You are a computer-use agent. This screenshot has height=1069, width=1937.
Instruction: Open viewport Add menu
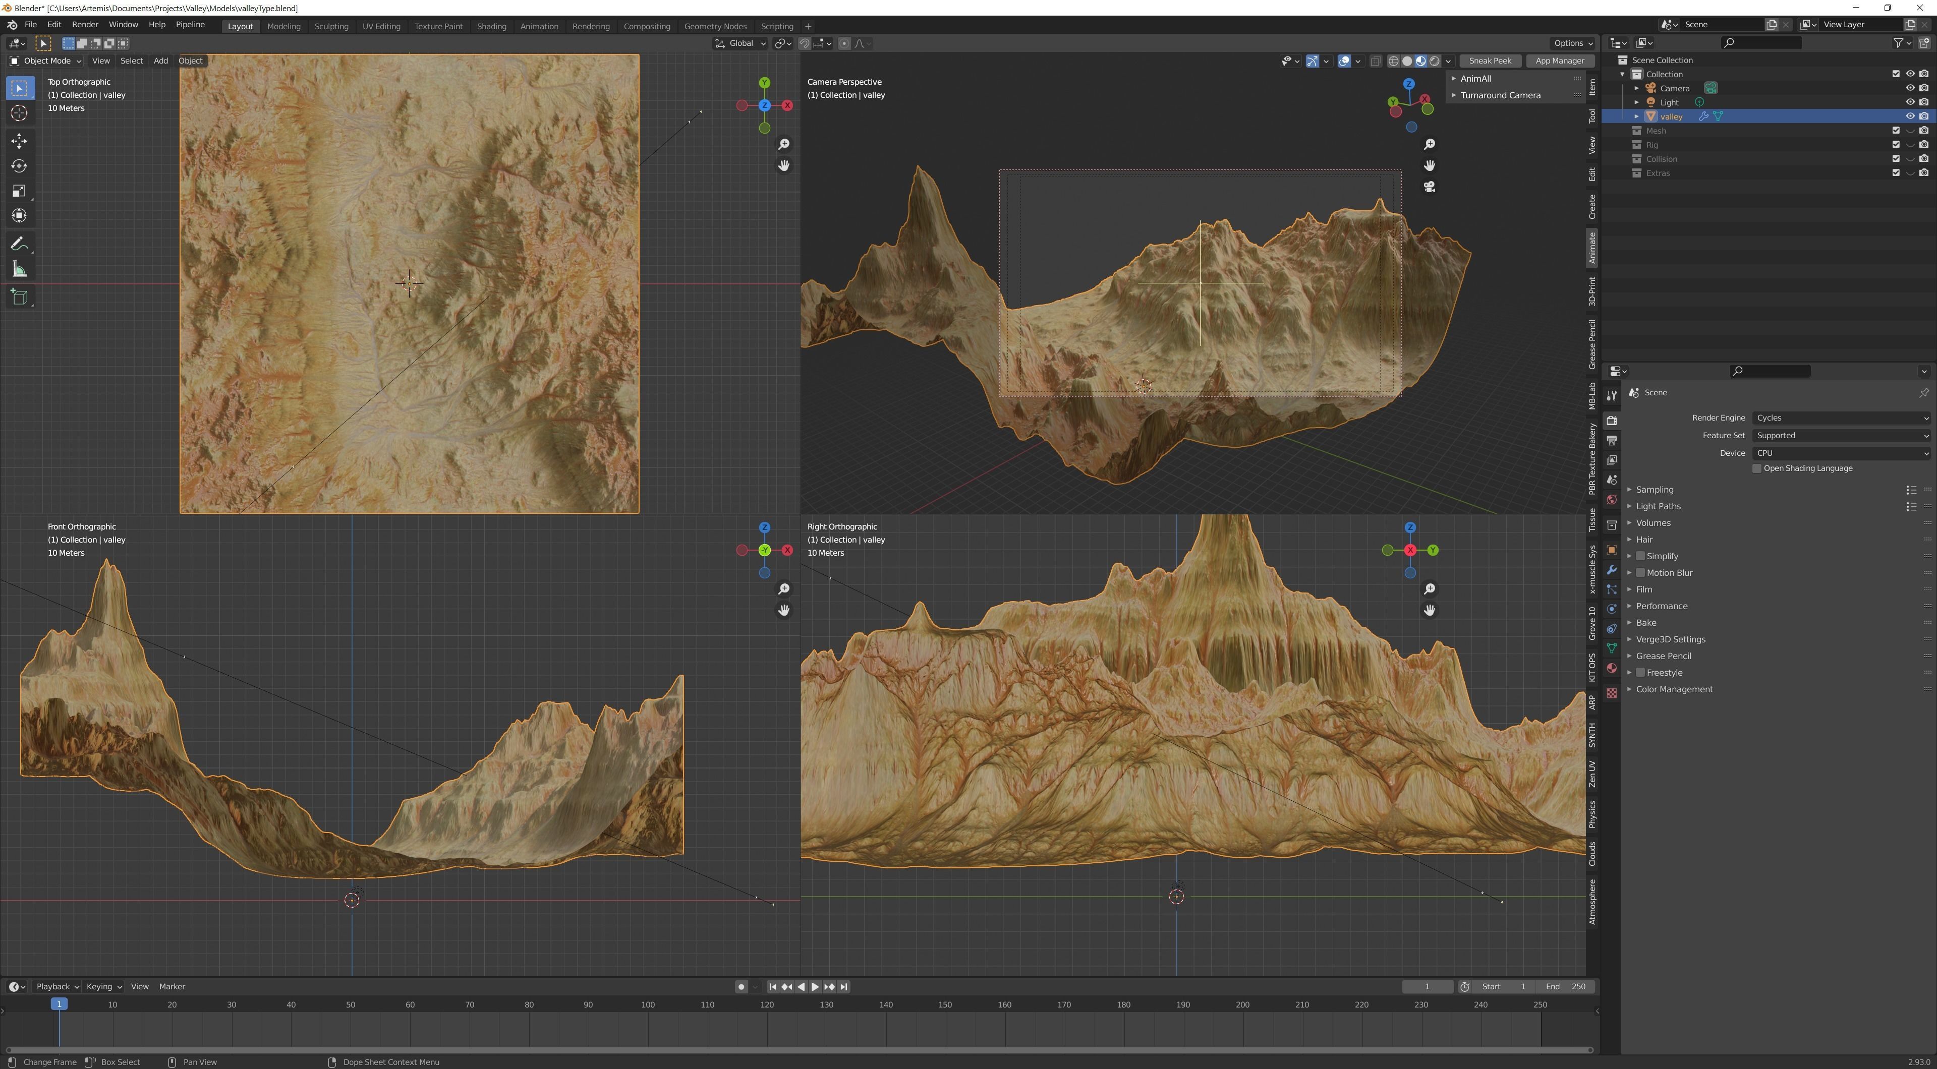(x=160, y=61)
